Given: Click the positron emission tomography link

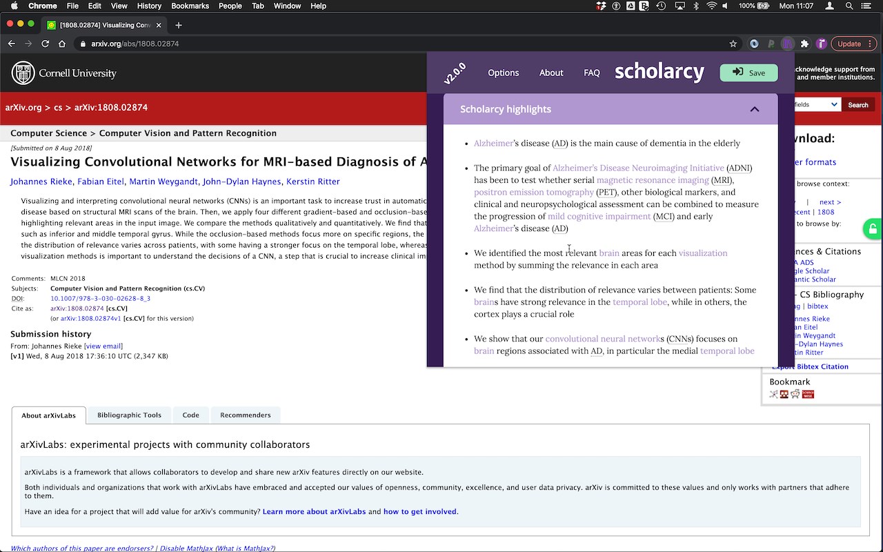Looking at the screenshot, I should pos(534,192).
